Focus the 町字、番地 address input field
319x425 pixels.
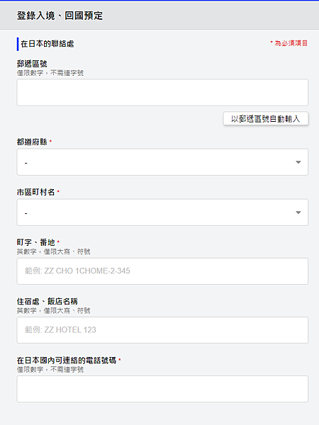click(162, 271)
